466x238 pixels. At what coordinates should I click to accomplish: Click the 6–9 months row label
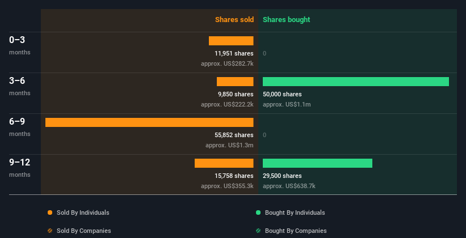tap(20, 127)
